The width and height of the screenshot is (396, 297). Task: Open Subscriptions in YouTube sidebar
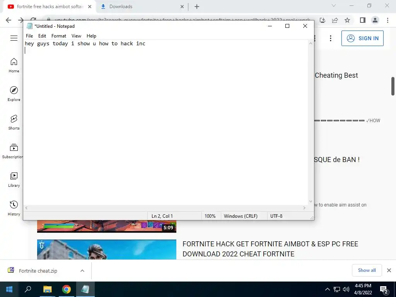(x=13, y=151)
